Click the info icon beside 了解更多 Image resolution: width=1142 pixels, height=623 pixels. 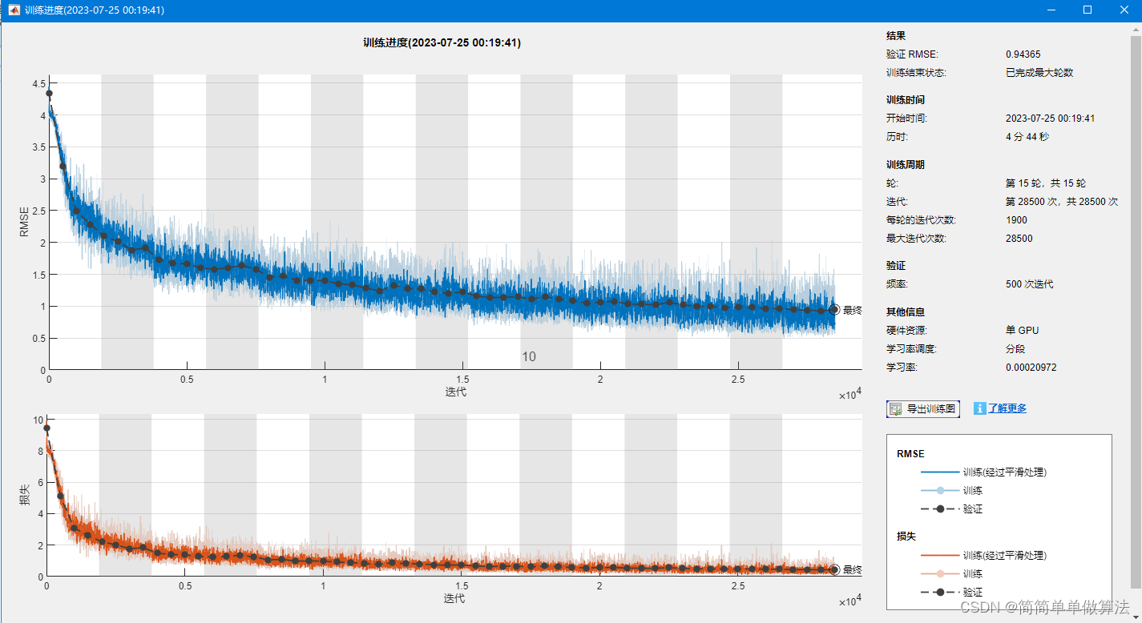pos(979,408)
